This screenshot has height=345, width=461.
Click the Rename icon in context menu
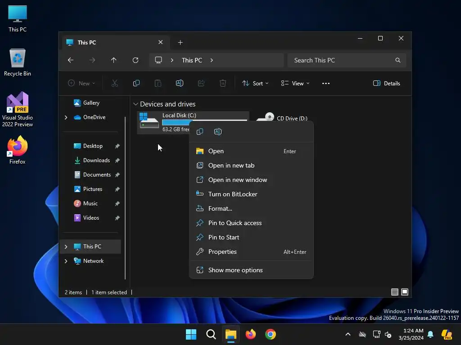click(x=217, y=132)
